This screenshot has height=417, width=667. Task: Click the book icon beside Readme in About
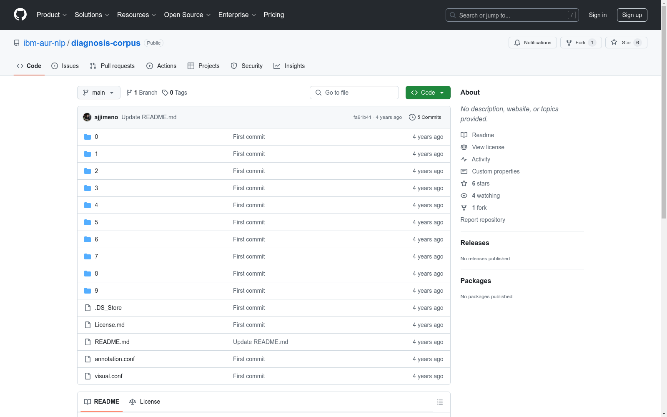(464, 135)
